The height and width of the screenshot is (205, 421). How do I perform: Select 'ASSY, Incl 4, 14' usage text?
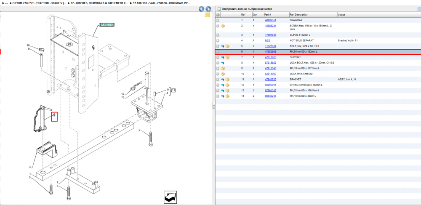point(347,80)
